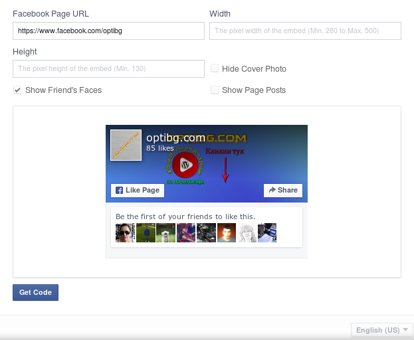Image resolution: width=414 pixels, height=340 pixels.
Task: Click the Width input field
Action: pos(305,31)
